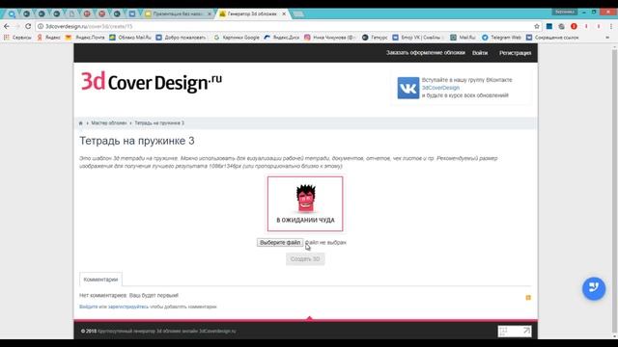Click the orange RSS icon near comments
Screen dimensions: 618x347
528,298
